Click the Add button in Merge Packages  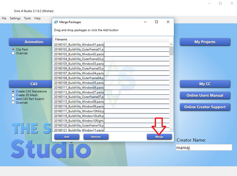(x=67, y=137)
